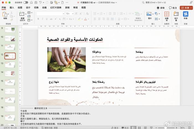The image size is (194, 129).
Task: Click the Save disk icon
Action: click(36, 2)
